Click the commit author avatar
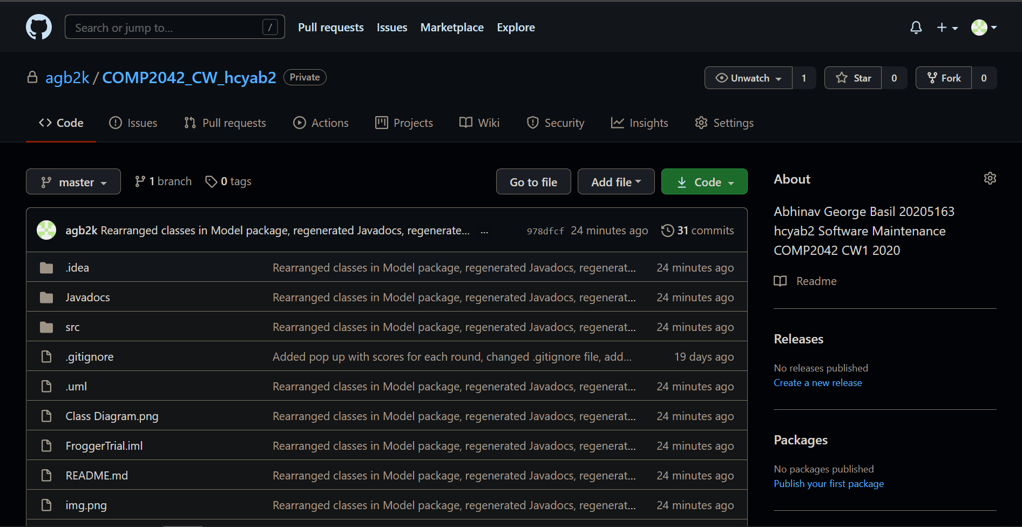 (x=46, y=231)
